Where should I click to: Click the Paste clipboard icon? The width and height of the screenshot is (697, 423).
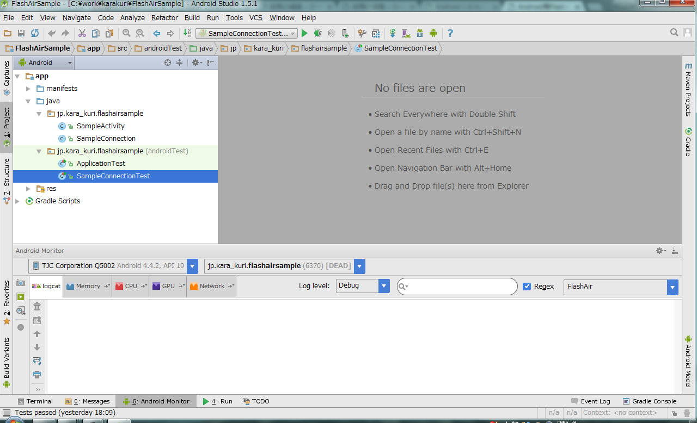(x=109, y=33)
